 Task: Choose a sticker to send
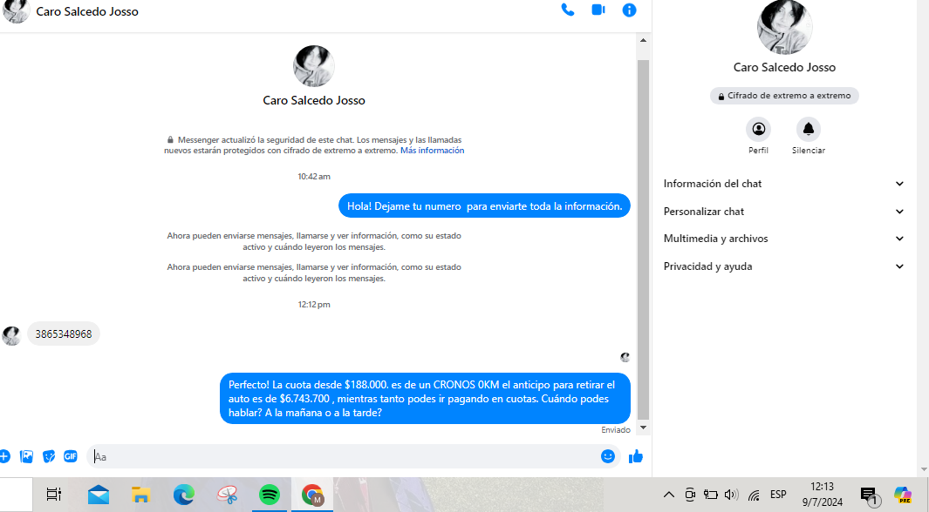[x=49, y=456]
